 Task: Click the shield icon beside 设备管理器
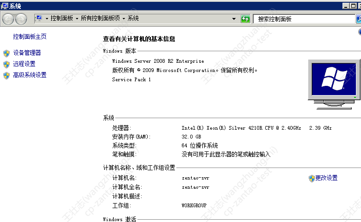(6, 53)
